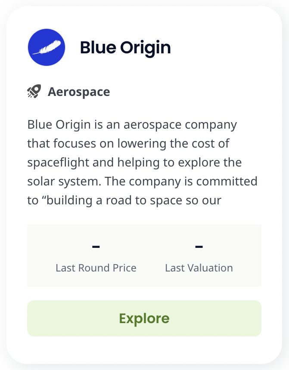The image size is (289, 370).
Task: Click the dash above Last Valuation
Action: pyautogui.click(x=199, y=247)
